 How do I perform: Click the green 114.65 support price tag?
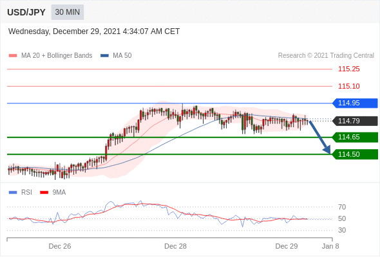pyautogui.click(x=355, y=137)
